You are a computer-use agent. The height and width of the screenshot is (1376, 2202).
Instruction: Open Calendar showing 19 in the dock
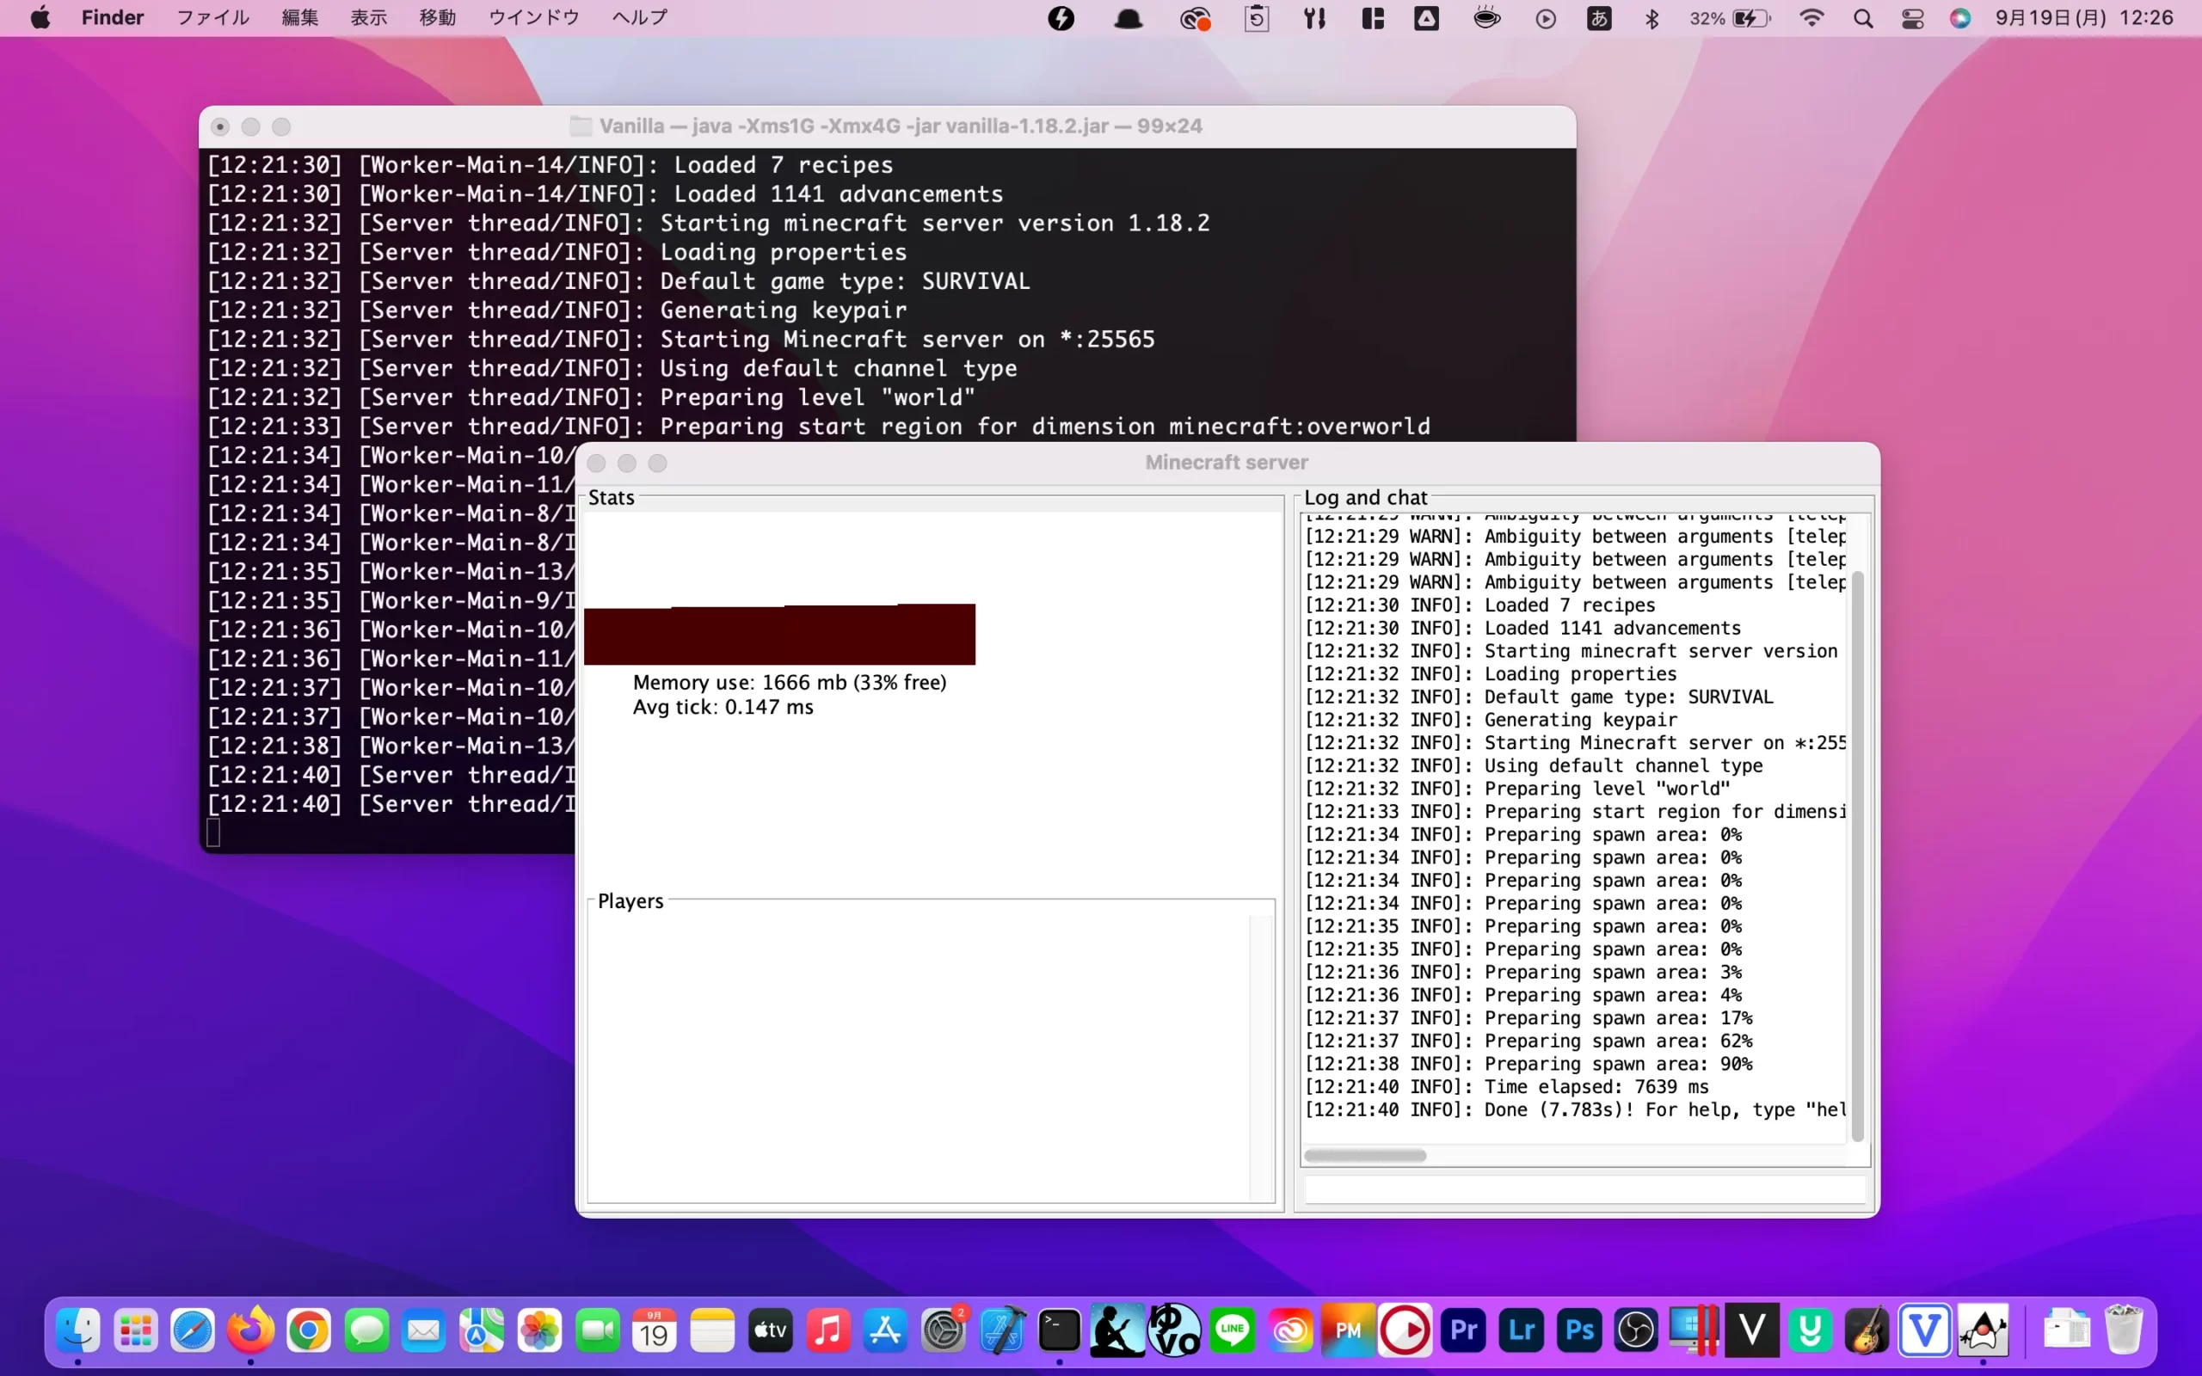click(655, 1331)
